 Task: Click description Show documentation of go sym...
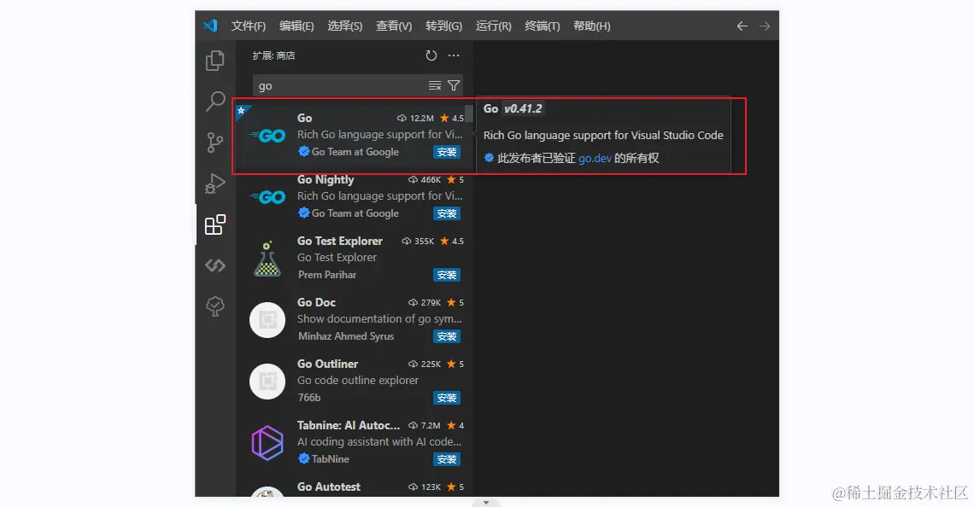point(379,319)
